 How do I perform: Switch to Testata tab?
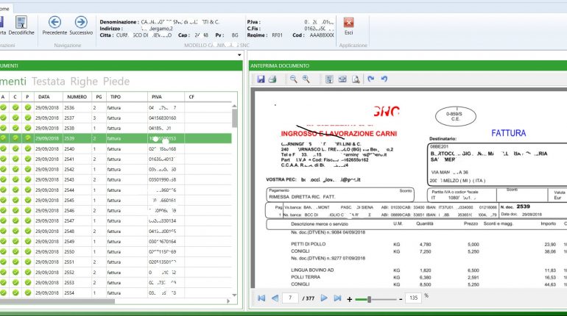coord(49,82)
